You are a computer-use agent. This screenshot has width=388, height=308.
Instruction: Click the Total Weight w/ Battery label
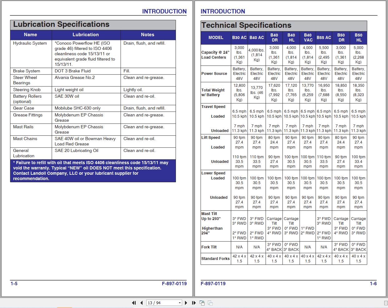[213, 92]
